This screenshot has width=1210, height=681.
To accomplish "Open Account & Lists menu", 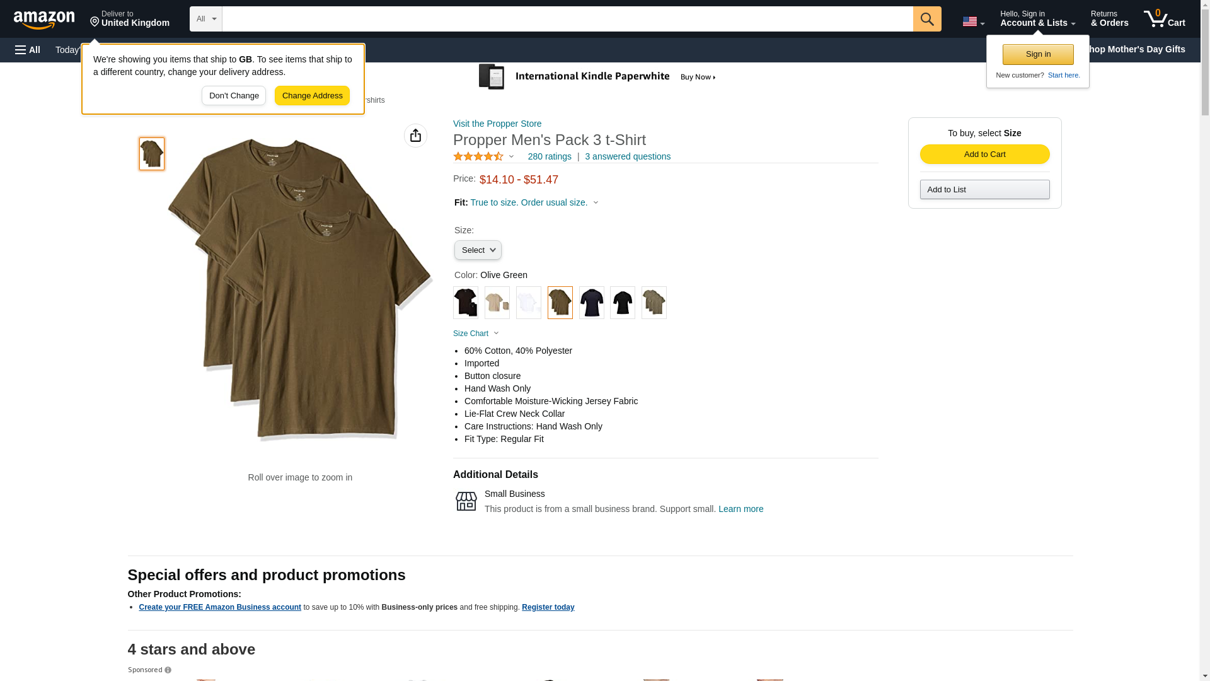I will [x=1037, y=18].
